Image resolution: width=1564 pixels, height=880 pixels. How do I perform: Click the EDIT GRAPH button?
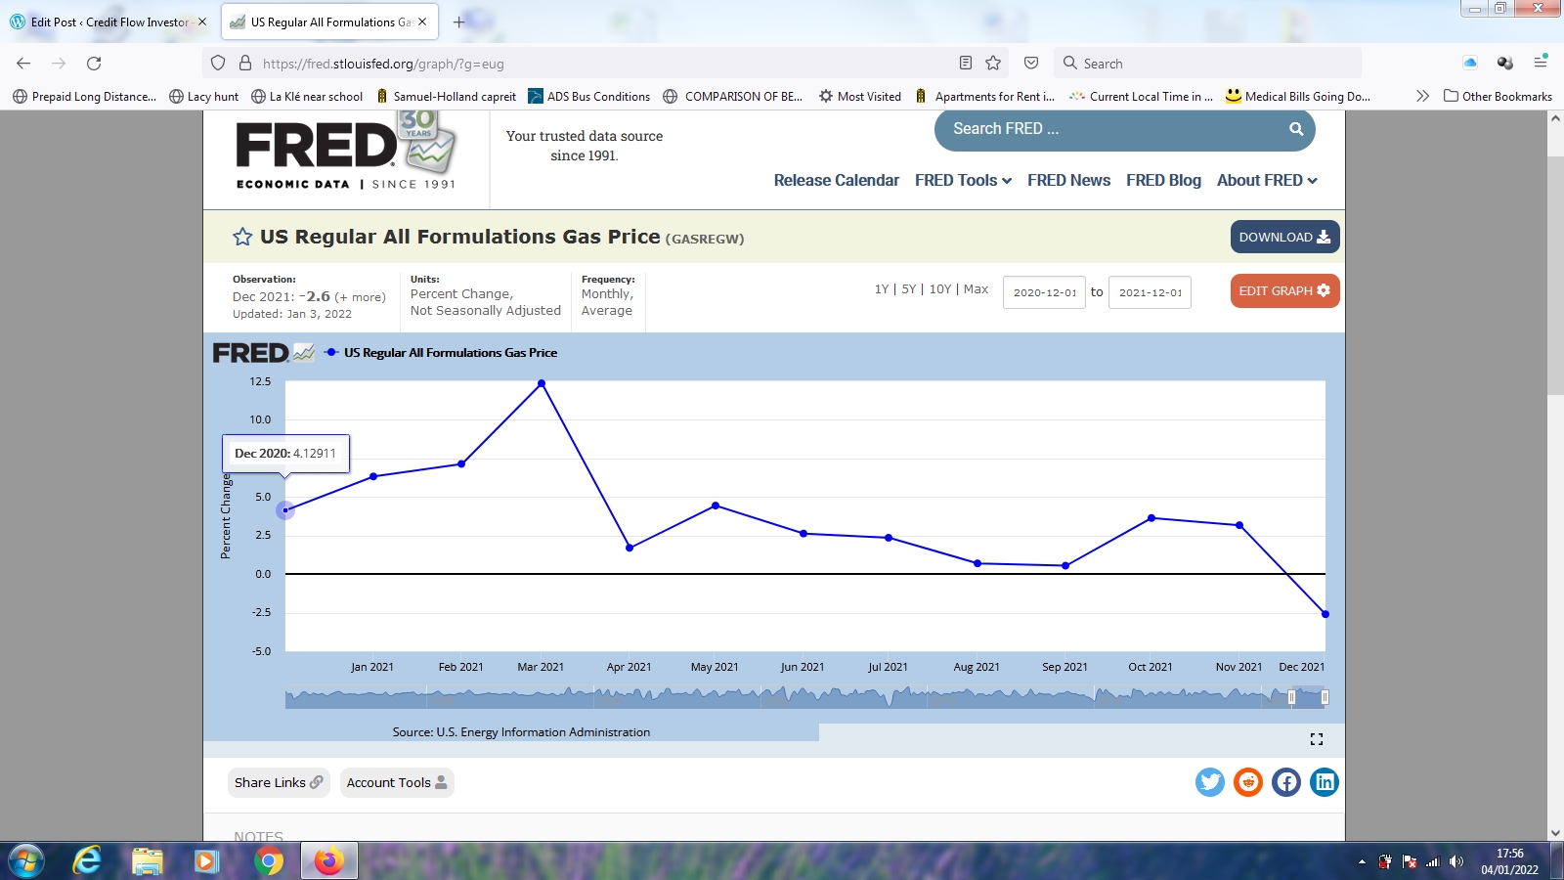(x=1284, y=291)
